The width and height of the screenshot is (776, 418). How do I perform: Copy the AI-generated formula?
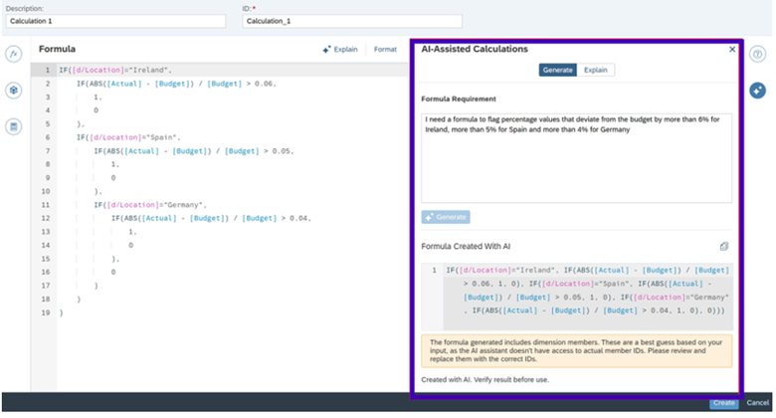pyautogui.click(x=724, y=246)
